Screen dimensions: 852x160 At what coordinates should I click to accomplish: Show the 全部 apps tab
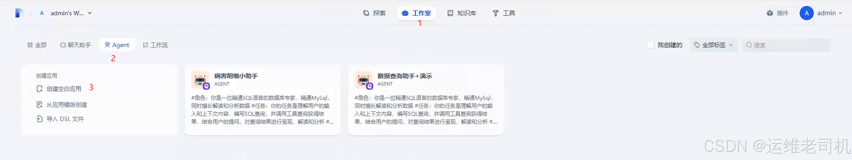click(x=37, y=45)
